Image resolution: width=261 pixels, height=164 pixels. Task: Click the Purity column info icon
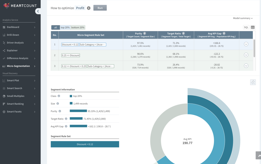pos(145,33)
